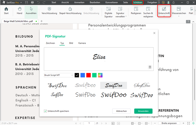Viewport: 196px width, 125px height.
Task: Click the Anwenden button
Action: coord(143,111)
